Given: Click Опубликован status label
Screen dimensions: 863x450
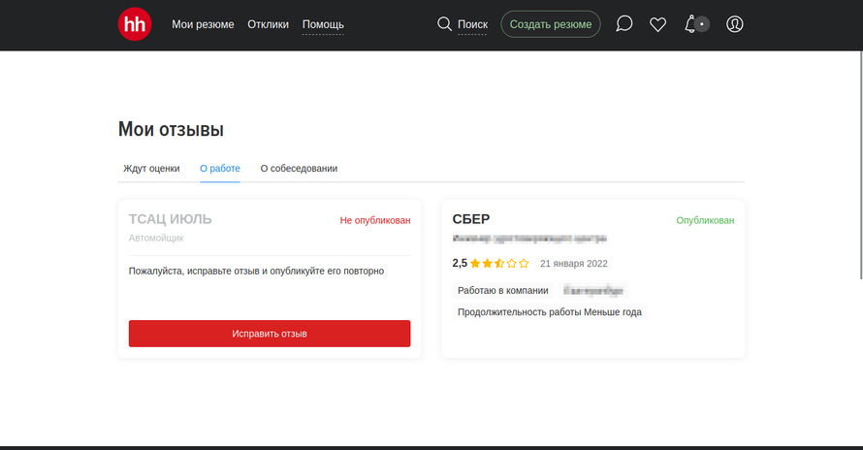Looking at the screenshot, I should (x=705, y=220).
